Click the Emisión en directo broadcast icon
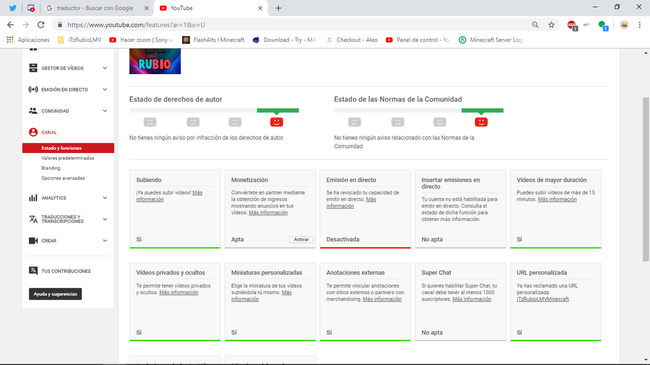The height and width of the screenshot is (365, 650). coord(32,89)
